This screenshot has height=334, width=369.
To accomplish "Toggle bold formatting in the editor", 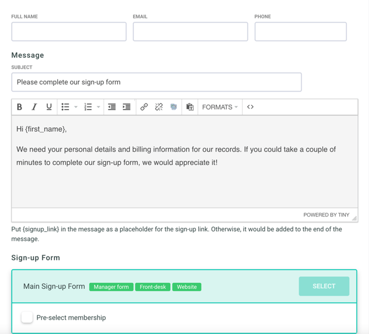I will (19, 107).
